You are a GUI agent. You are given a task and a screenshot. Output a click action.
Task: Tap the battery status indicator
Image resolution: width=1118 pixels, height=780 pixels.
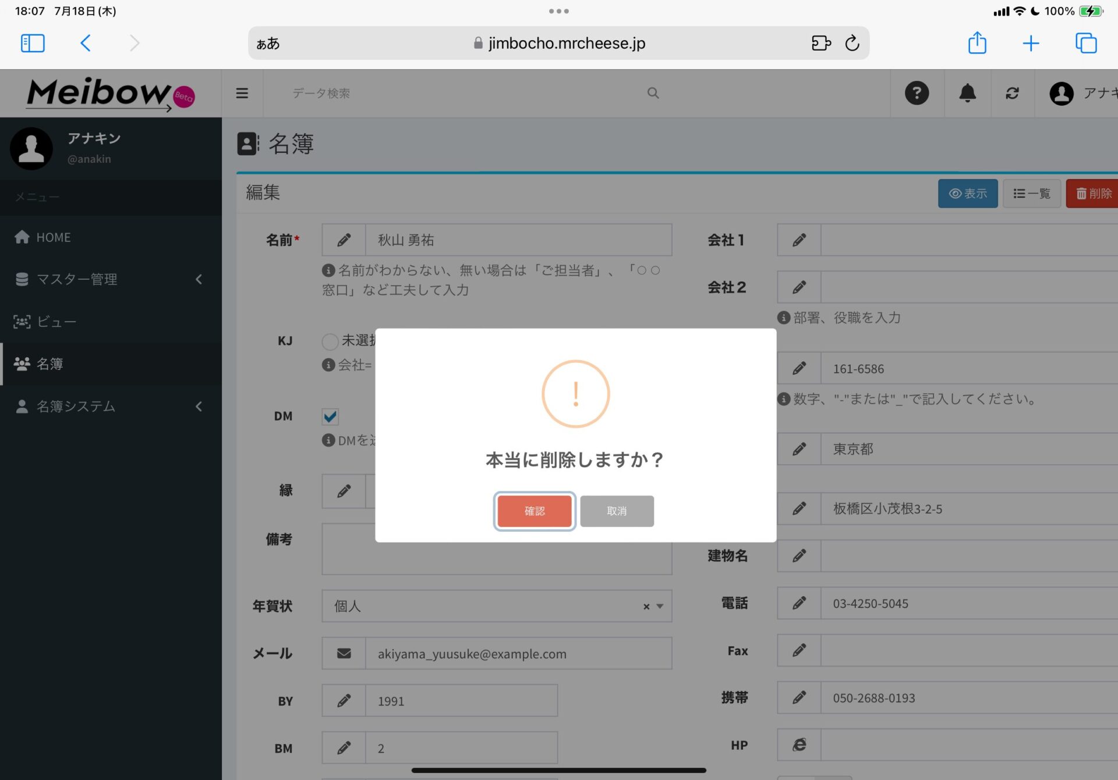[x=1090, y=11]
